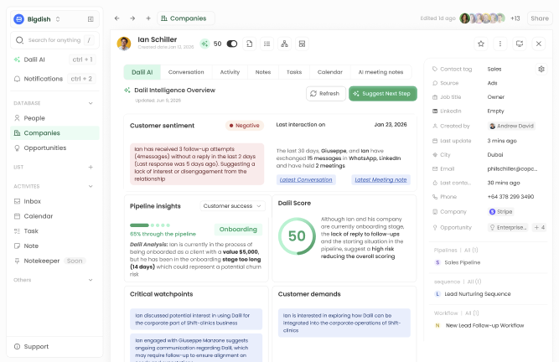Click Suggest Next Step button
This screenshot has height=362, width=559.
coord(383,94)
